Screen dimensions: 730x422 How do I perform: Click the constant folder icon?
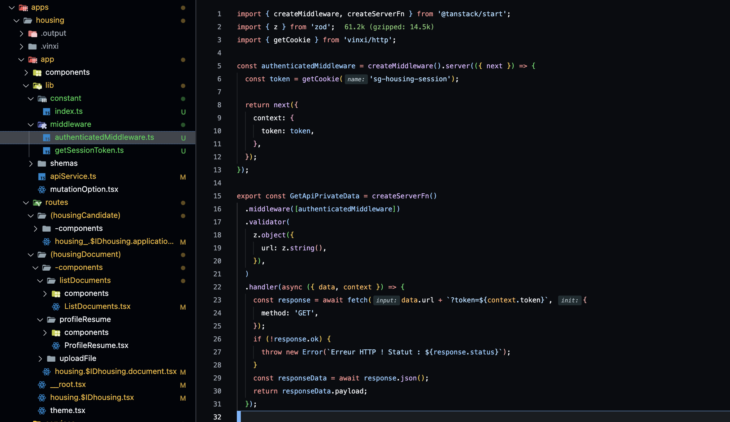coord(42,99)
